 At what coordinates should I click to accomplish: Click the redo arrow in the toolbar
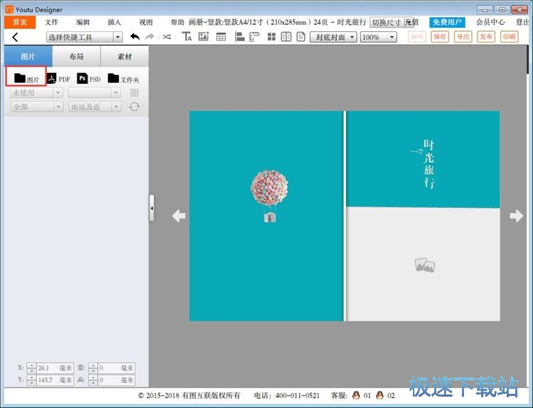[x=149, y=37]
